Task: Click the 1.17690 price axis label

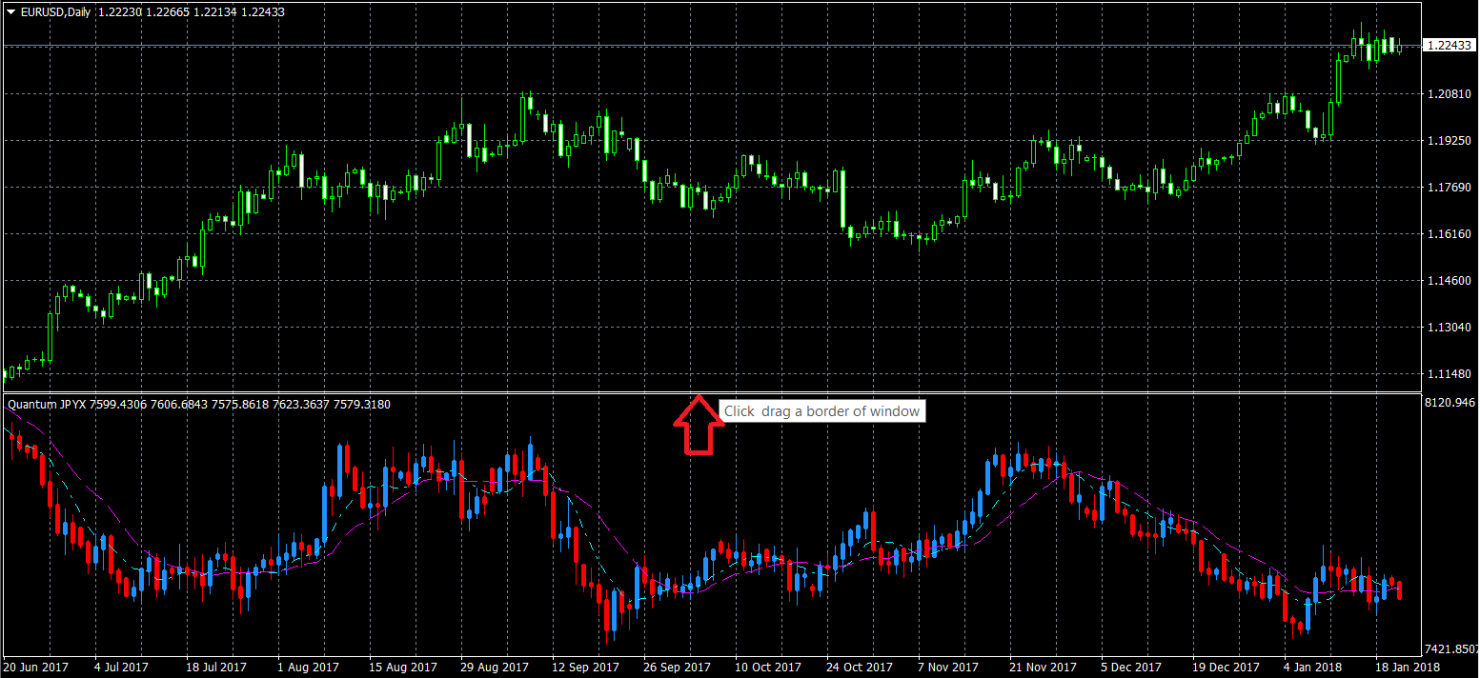Action: point(1448,188)
